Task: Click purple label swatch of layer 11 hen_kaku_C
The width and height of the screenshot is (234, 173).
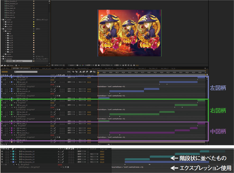Action: [x=12, y=123]
